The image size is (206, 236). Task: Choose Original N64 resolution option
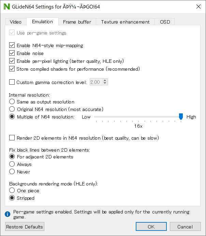pos(12,109)
